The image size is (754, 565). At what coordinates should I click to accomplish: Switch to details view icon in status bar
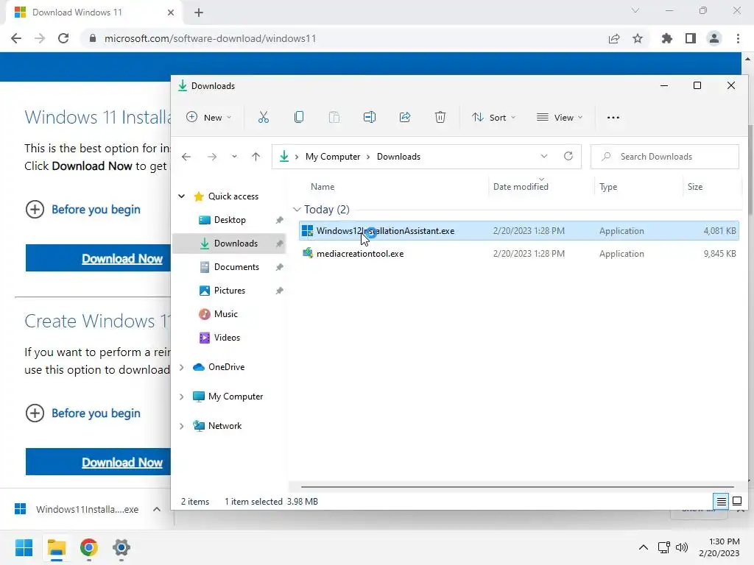pos(722,502)
